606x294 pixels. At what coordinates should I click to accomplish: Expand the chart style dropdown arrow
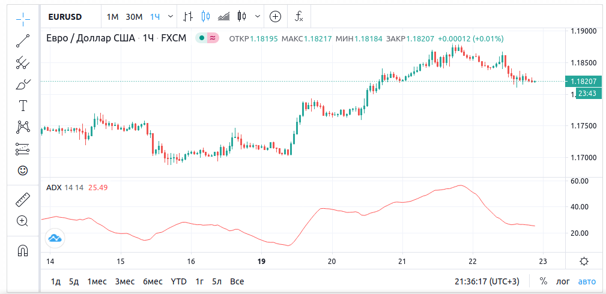pyautogui.click(x=258, y=17)
